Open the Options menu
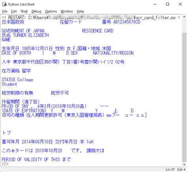187x172 pixels. tap(51, 11)
